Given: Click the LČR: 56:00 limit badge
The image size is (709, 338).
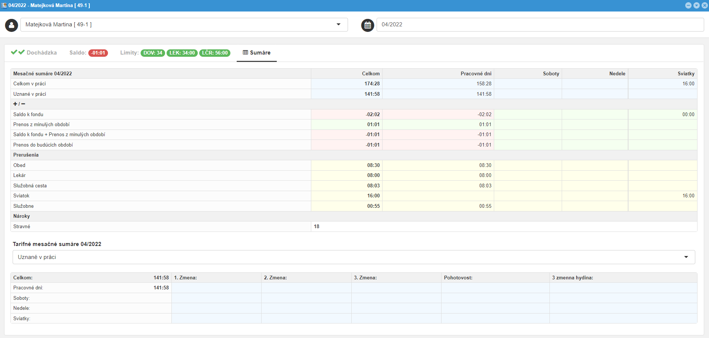Looking at the screenshot, I should tap(215, 53).
